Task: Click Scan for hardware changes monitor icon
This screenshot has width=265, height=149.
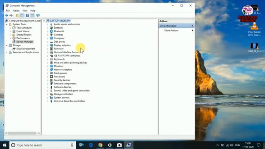Action: point(38,16)
